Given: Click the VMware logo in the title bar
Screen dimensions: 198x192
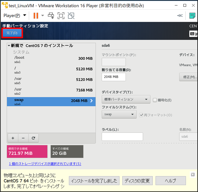Looking at the screenshot, I should [5, 5].
